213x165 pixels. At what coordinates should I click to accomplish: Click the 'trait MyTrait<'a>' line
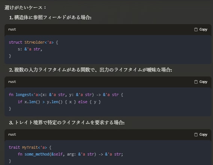[x=30, y=147]
